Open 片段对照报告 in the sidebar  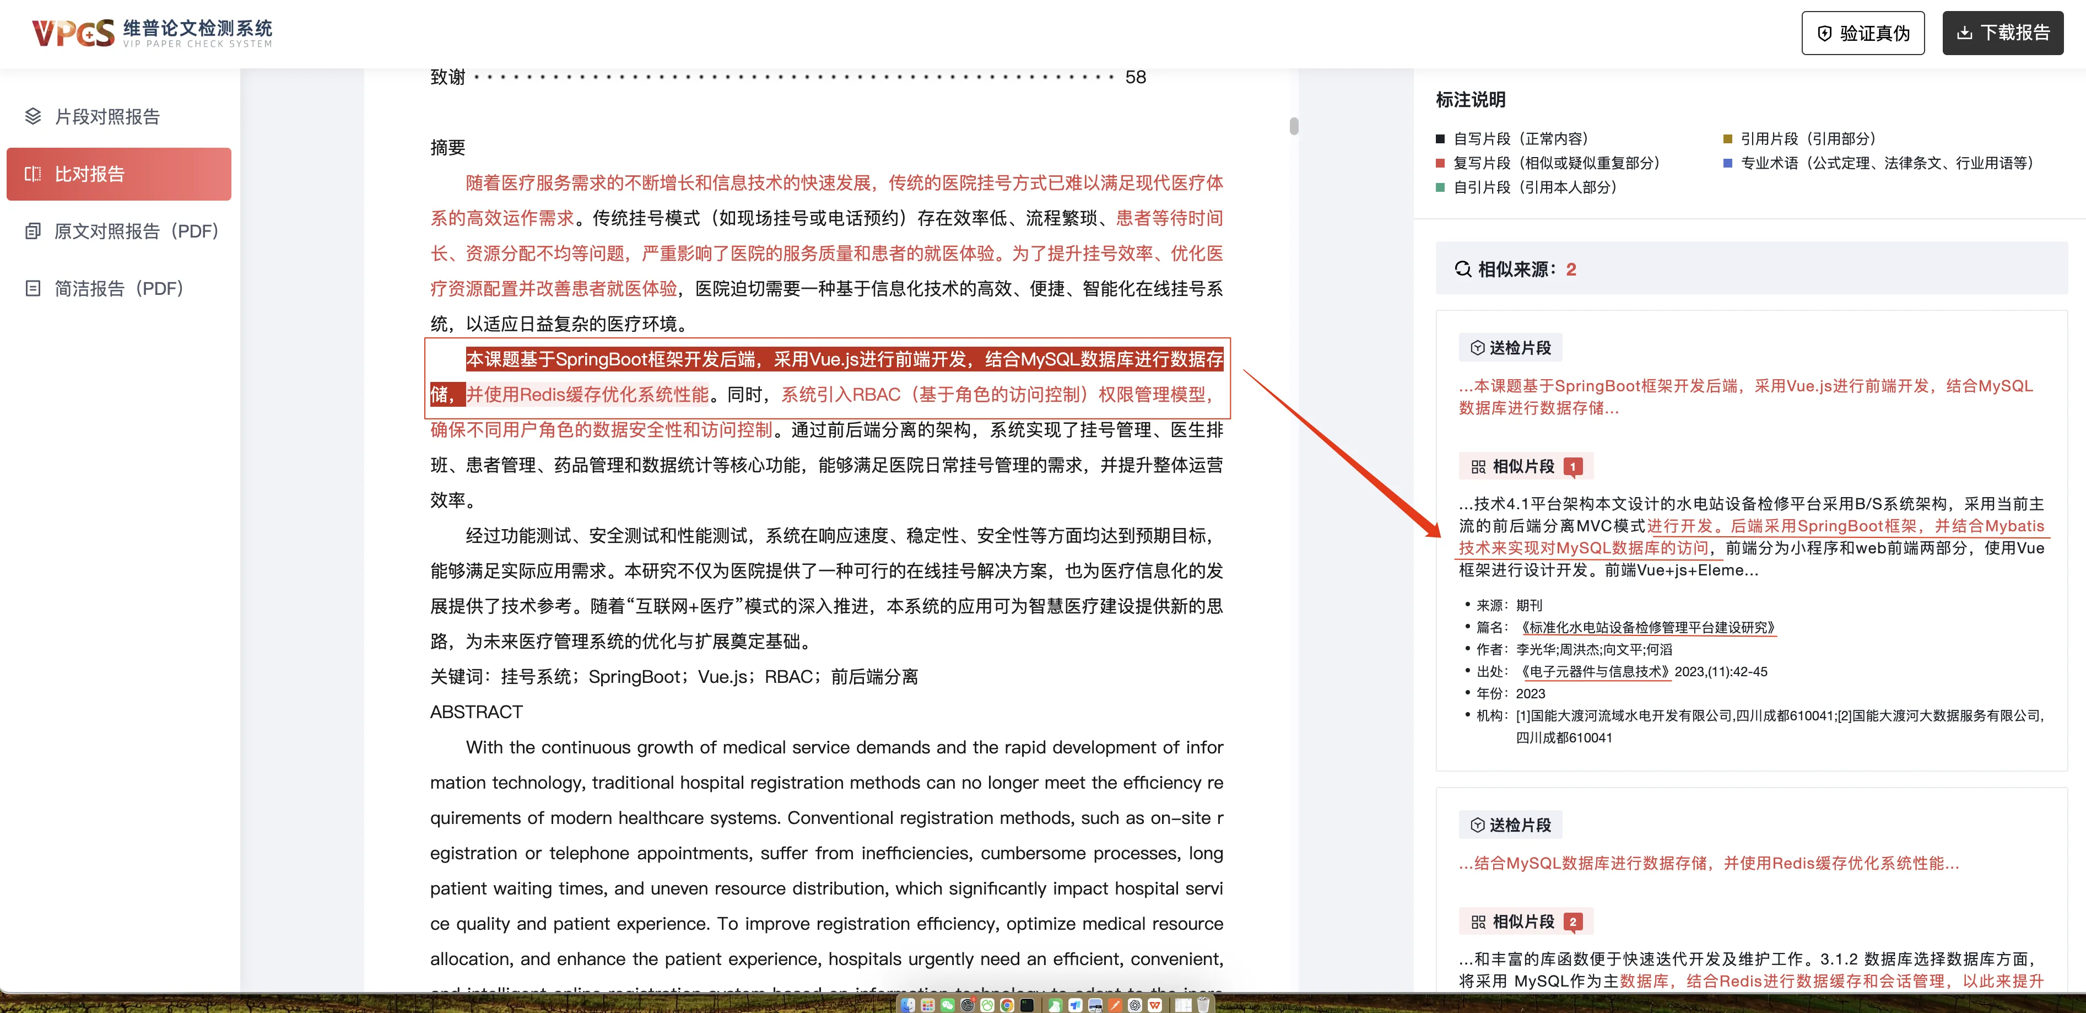click(107, 117)
